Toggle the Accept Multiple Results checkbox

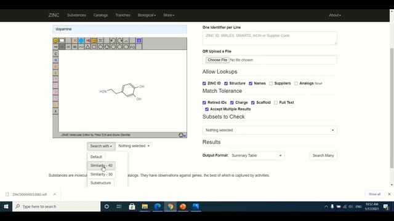tap(207, 109)
